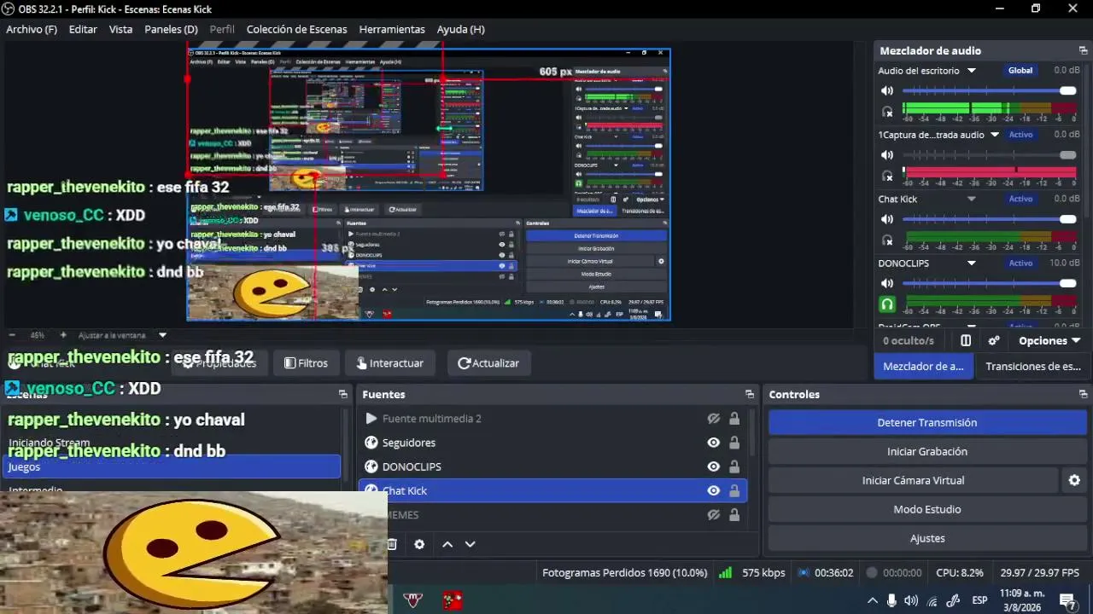Open the Ayuda (H) menu
This screenshot has width=1093, height=614.
pos(461,29)
